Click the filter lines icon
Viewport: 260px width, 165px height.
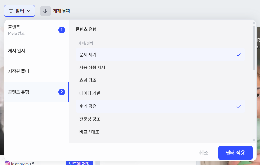pos(11,11)
